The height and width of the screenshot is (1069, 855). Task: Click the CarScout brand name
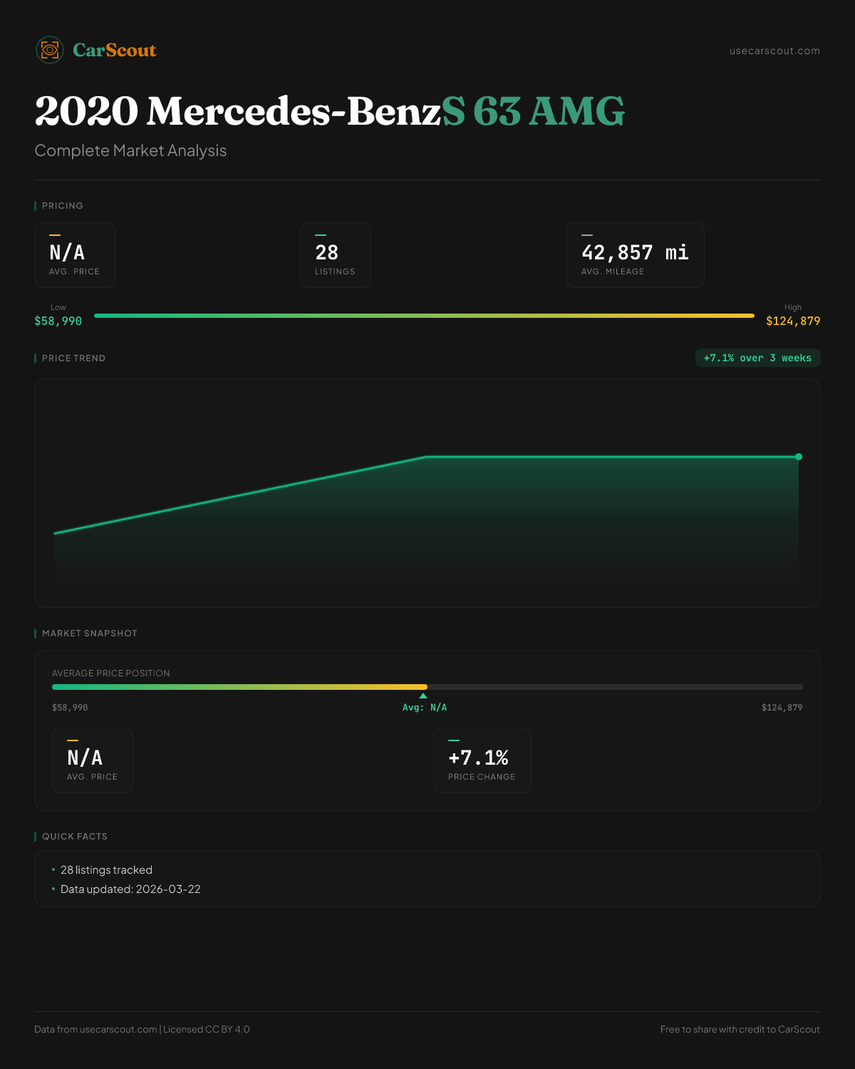pos(114,50)
